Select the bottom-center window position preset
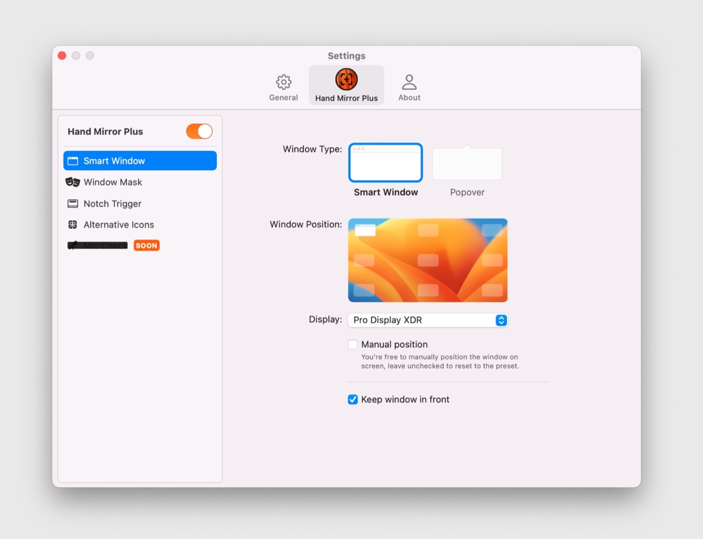 (428, 290)
